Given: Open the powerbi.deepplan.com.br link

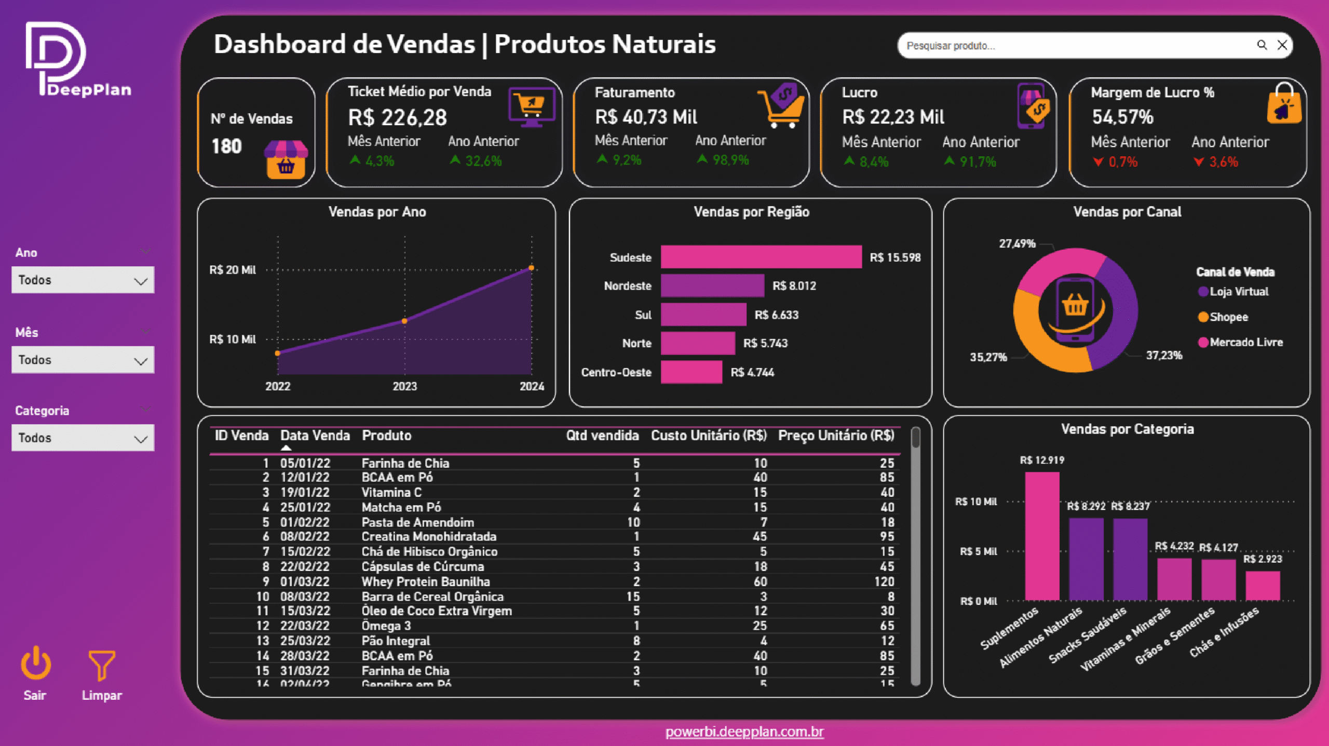Looking at the screenshot, I should (744, 731).
